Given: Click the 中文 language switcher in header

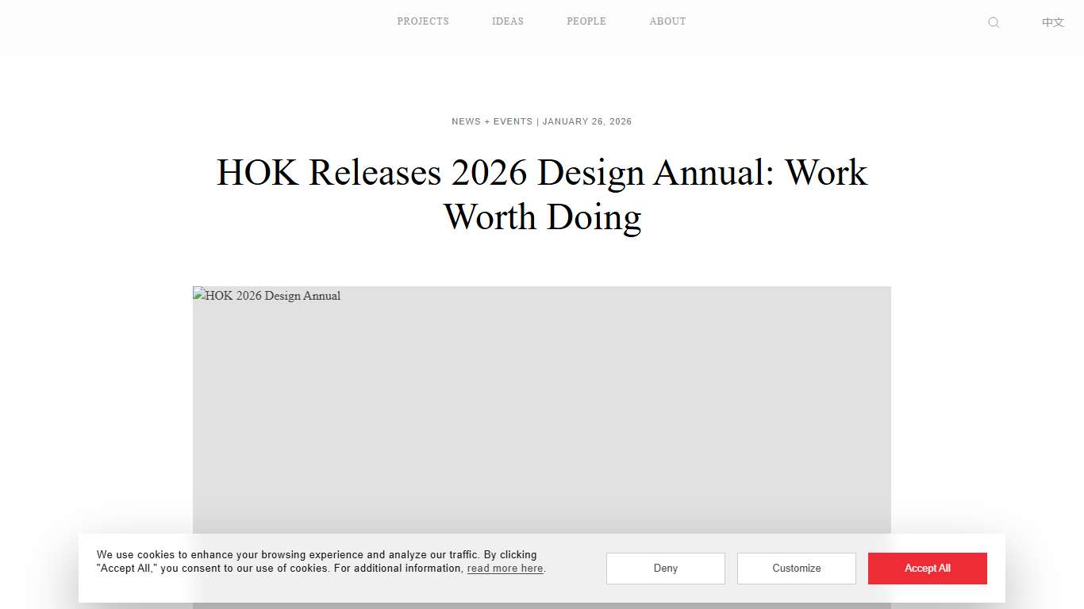Looking at the screenshot, I should click(1052, 22).
